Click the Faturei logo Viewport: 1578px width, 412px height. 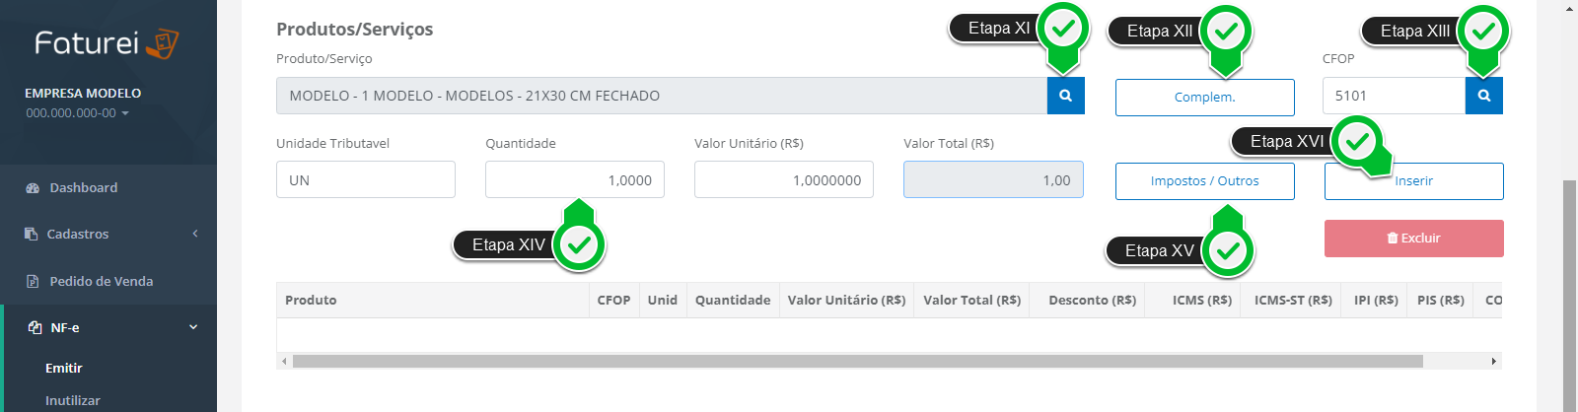click(x=107, y=43)
